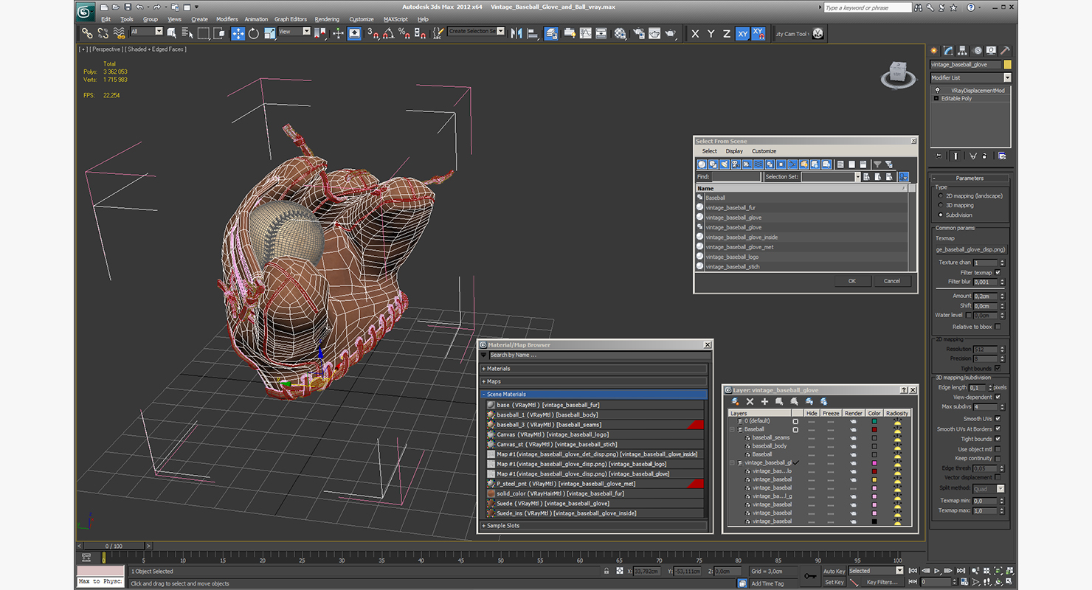Click the Texmap ge_baseball_glove_disp.png button
This screenshot has height=590, width=1092.
pyautogui.click(x=971, y=249)
